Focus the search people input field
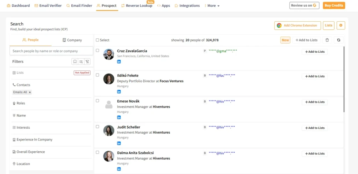Image resolution: width=358 pixels, height=174 pixels. pos(51,51)
